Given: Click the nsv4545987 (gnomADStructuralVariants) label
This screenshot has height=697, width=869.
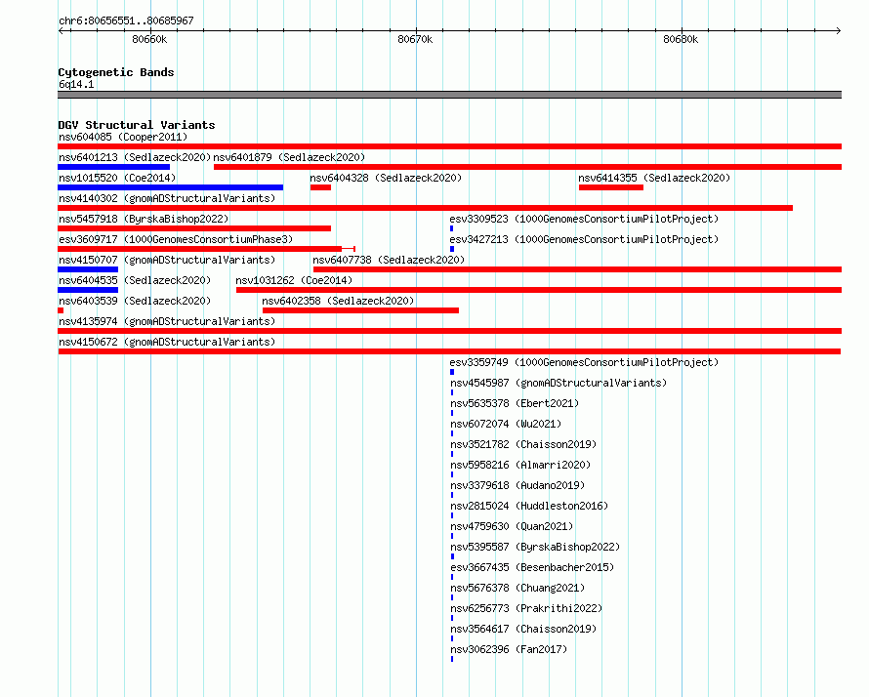Looking at the screenshot, I should 559,383.
